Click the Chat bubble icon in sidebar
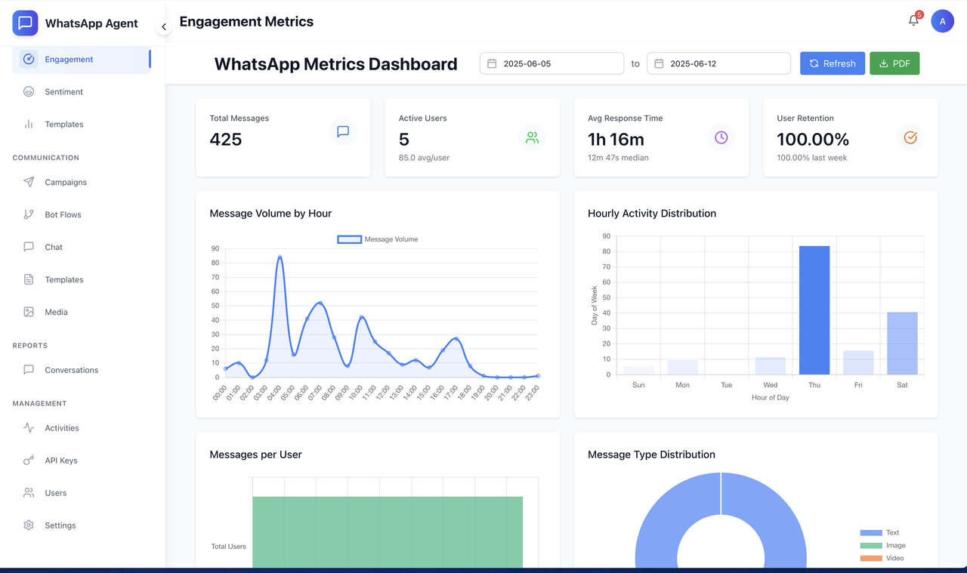This screenshot has width=967, height=573. pos(29,247)
